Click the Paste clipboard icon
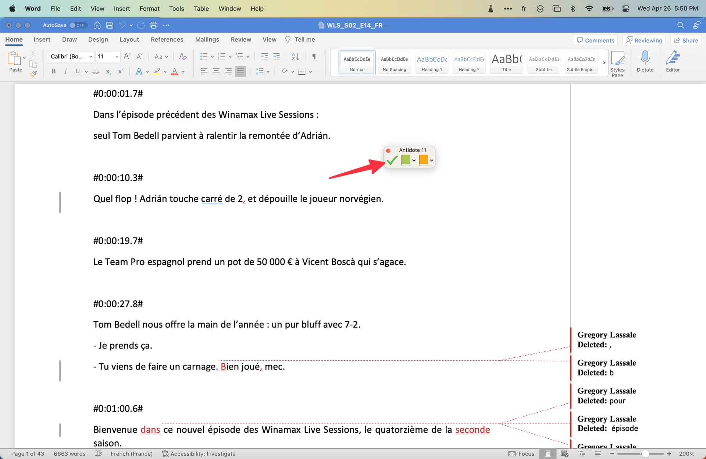Image resolution: width=706 pixels, height=459 pixels. 14,58
